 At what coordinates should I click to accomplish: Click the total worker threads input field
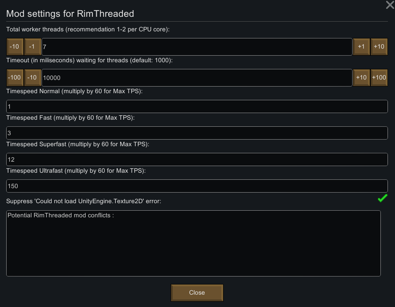point(197,47)
